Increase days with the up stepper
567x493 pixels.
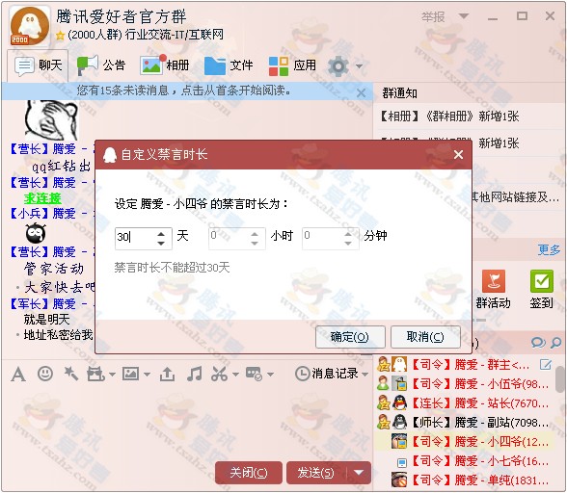161,233
